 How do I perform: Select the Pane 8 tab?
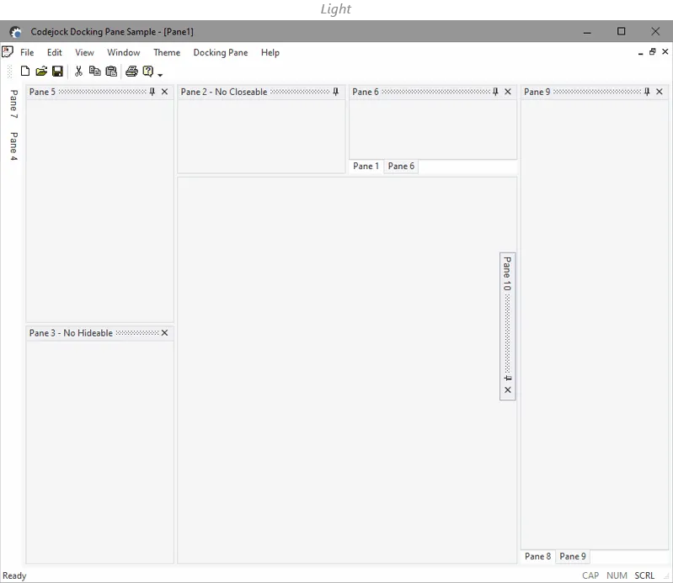[x=537, y=556]
